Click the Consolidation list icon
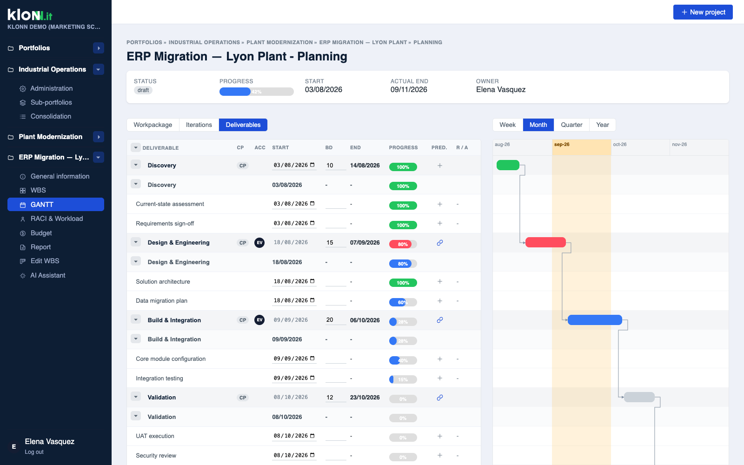744x465 pixels. (x=22, y=117)
